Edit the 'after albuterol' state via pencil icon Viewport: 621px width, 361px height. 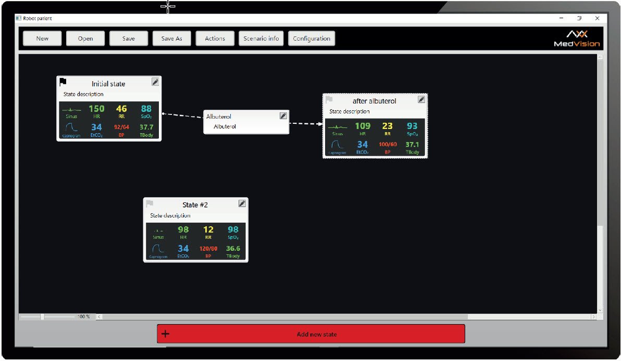pos(421,99)
